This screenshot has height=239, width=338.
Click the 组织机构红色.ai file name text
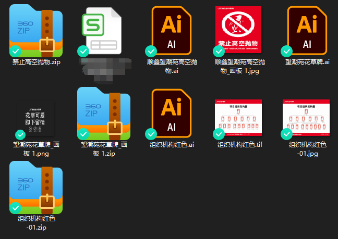[x=172, y=145]
